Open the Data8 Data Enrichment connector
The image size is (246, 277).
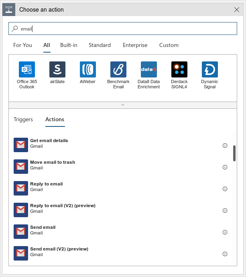click(149, 69)
